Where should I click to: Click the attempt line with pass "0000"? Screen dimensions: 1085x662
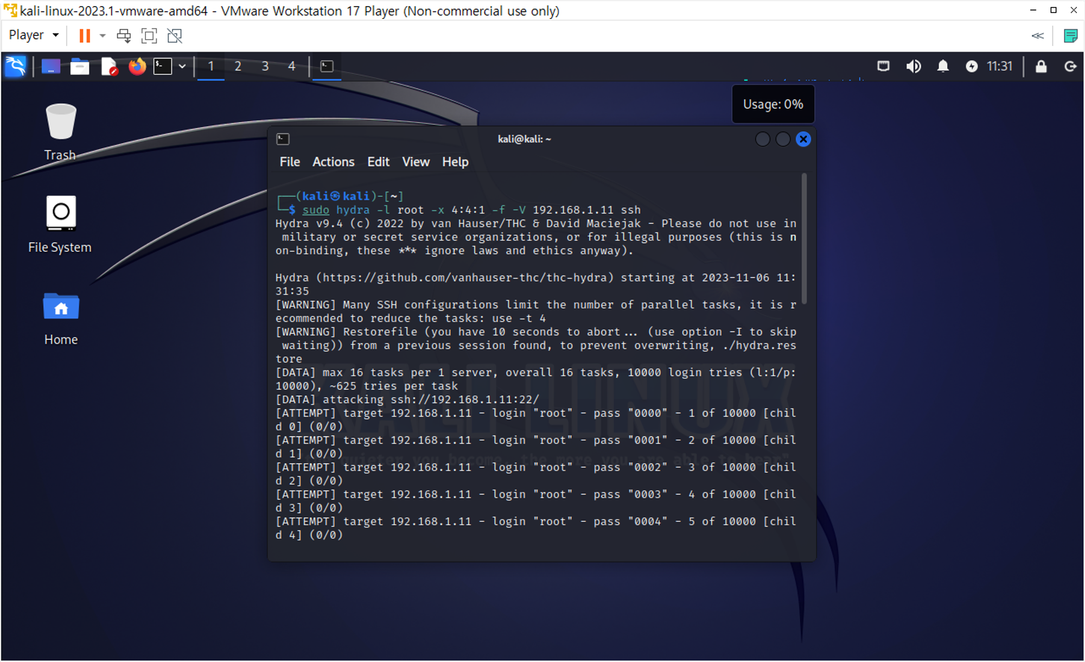point(535,420)
